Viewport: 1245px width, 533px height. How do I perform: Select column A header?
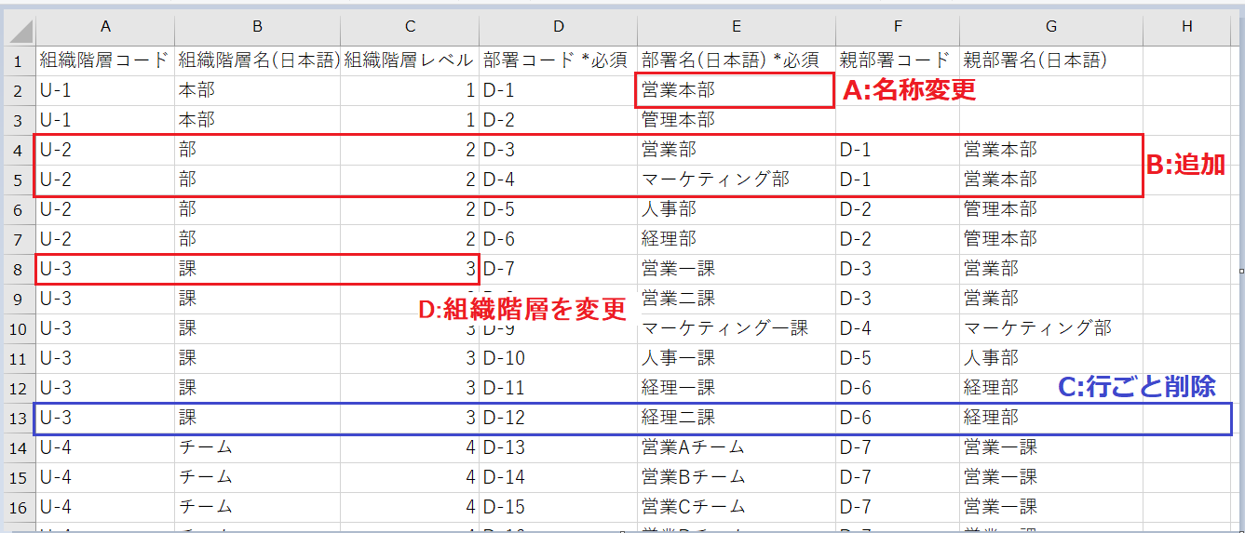click(x=104, y=27)
